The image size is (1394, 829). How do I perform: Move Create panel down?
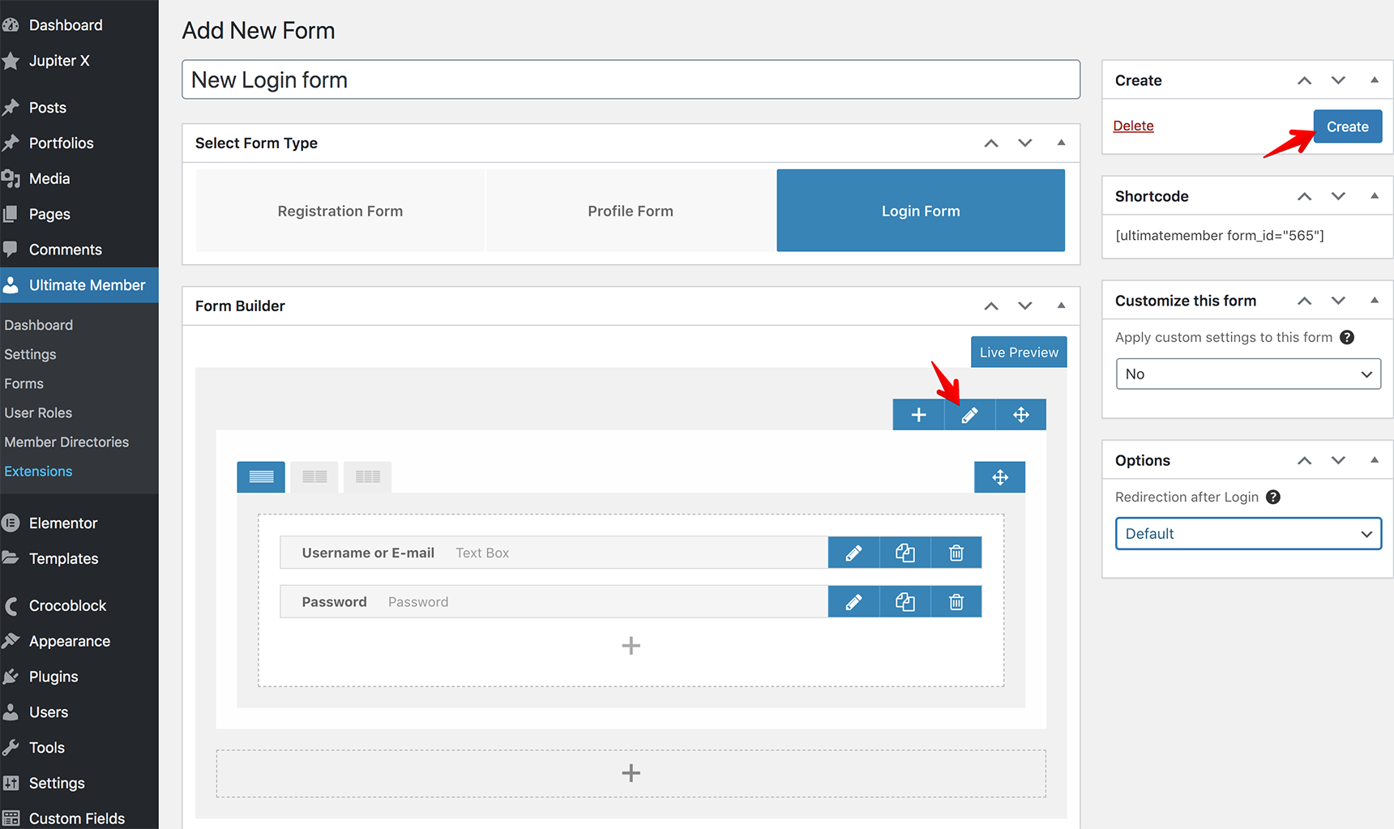pyautogui.click(x=1338, y=80)
